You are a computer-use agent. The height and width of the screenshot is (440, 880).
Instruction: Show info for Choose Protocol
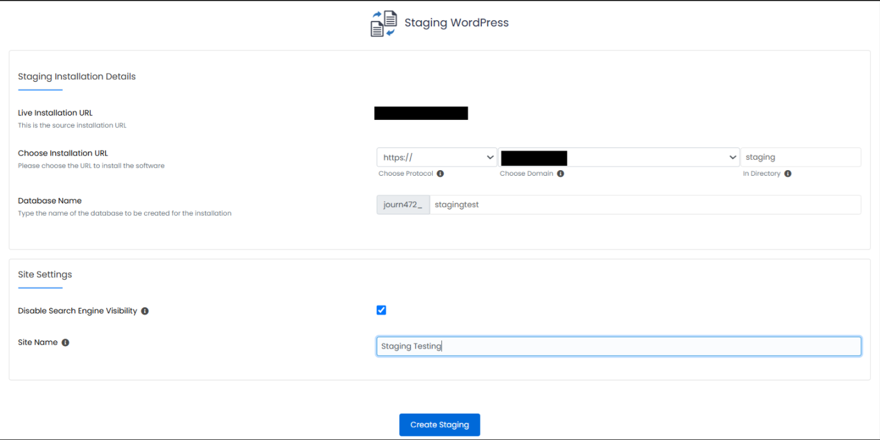click(x=440, y=174)
